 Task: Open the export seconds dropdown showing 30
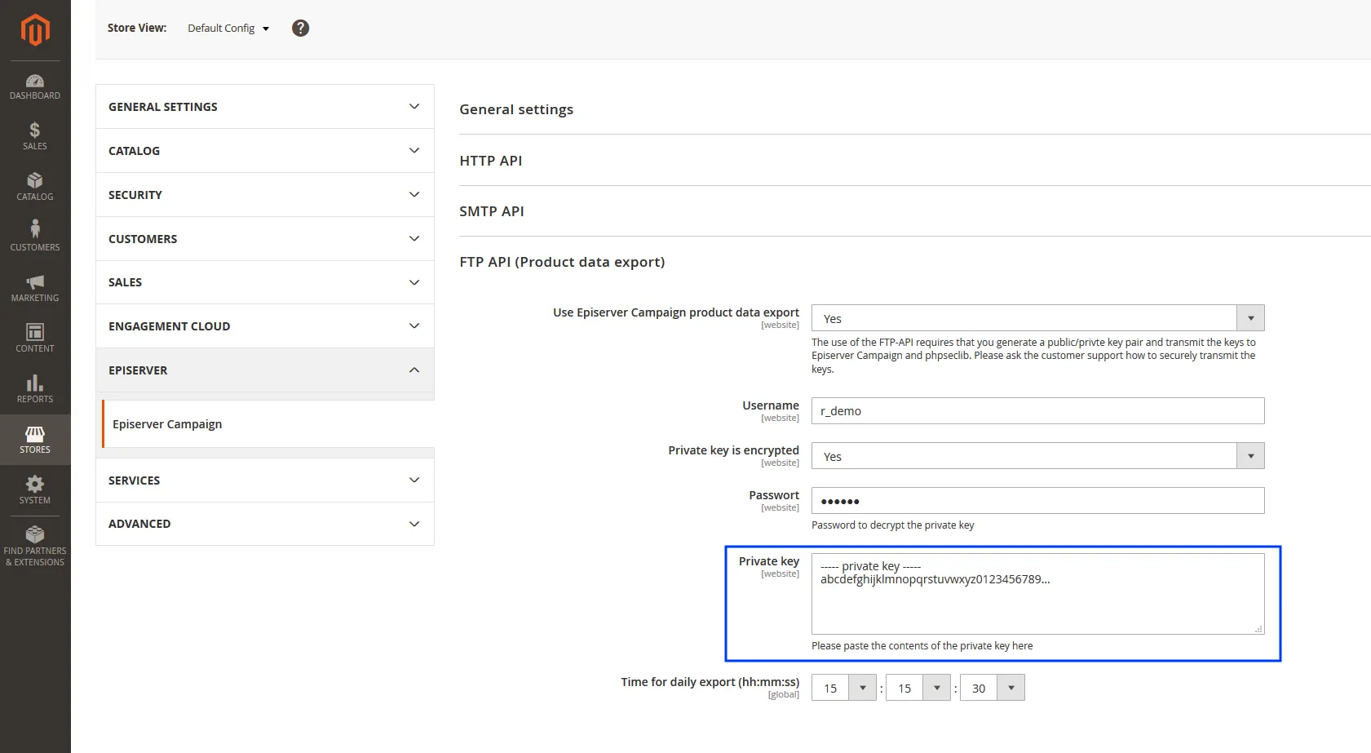[x=993, y=688]
